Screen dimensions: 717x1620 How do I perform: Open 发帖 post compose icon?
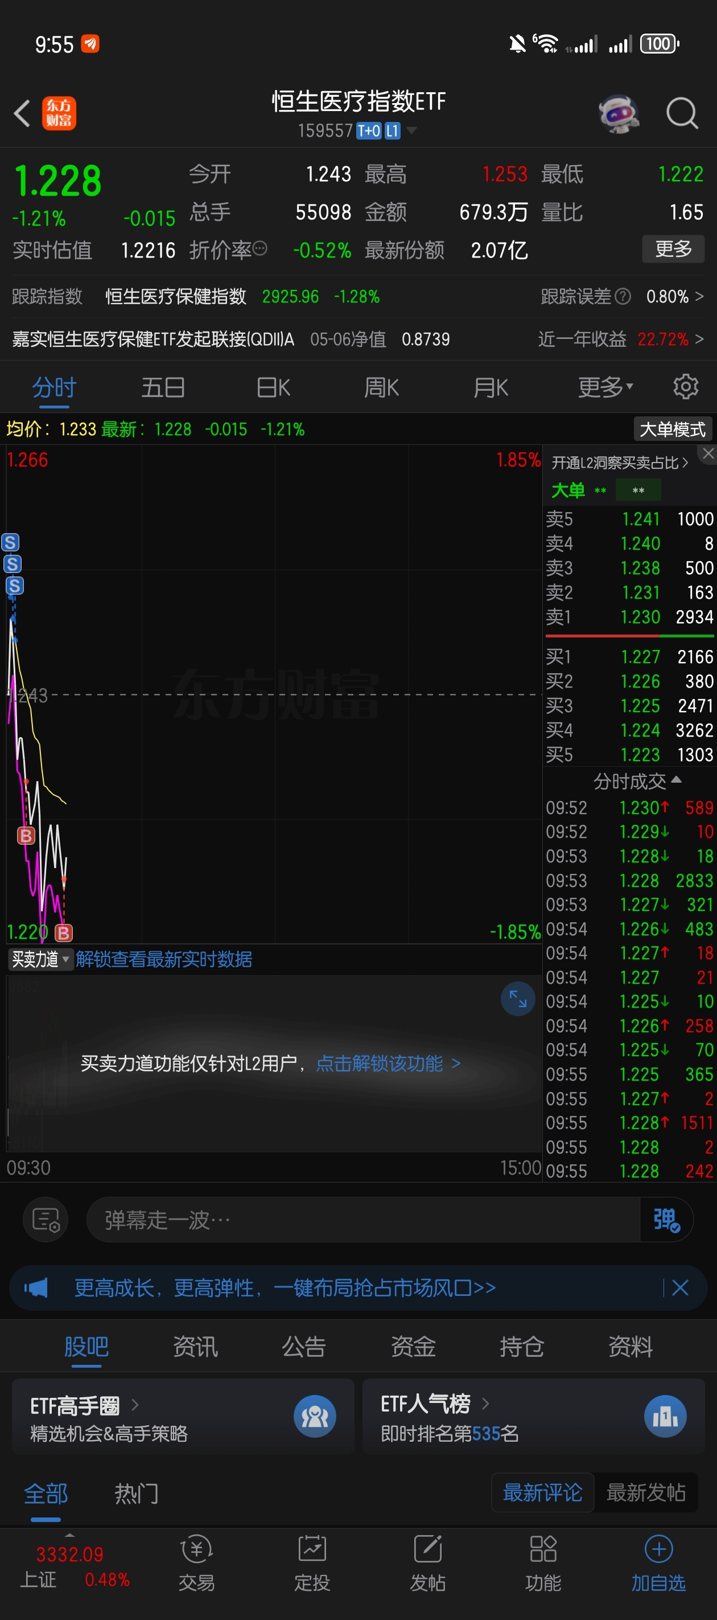pos(428,1564)
